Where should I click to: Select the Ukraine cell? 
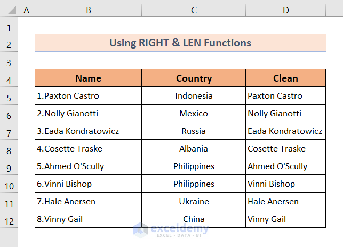coord(194,201)
